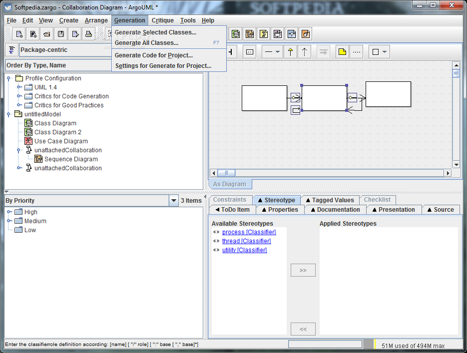Create a new Class Diagram via green icon

pyautogui.click(x=236, y=34)
